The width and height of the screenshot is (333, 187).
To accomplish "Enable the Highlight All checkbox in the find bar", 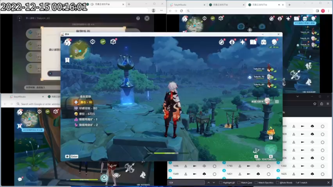I will pyautogui.click(x=221, y=182).
